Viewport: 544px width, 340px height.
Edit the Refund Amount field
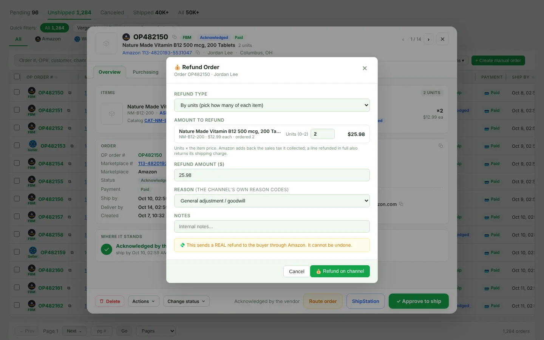click(x=272, y=175)
